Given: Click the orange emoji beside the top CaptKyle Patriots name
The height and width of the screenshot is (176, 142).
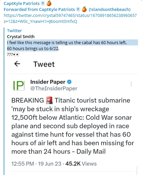Looking at the screenshot, I should click(x=49, y=3).
